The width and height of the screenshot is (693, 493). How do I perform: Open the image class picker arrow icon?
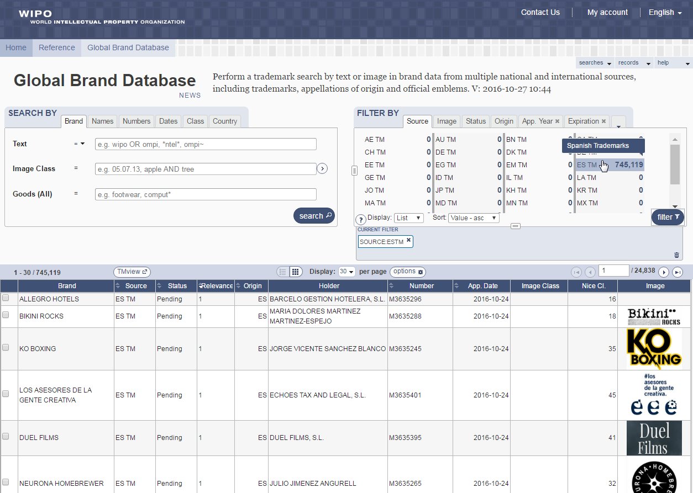pos(323,168)
